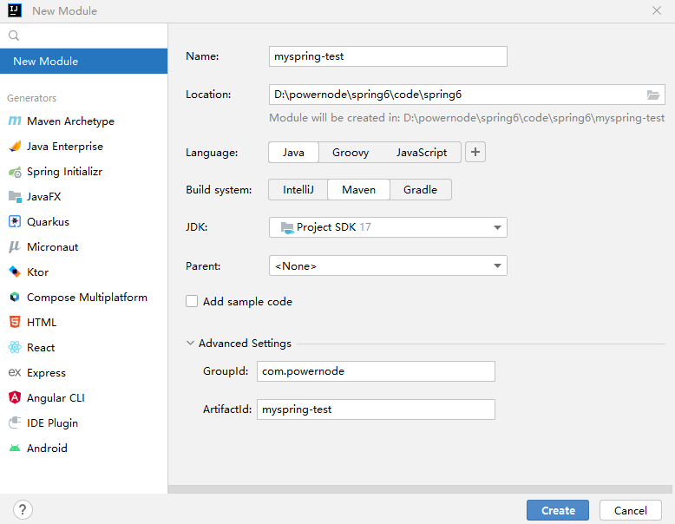
Task: Click the GroupId input field
Action: (x=376, y=371)
